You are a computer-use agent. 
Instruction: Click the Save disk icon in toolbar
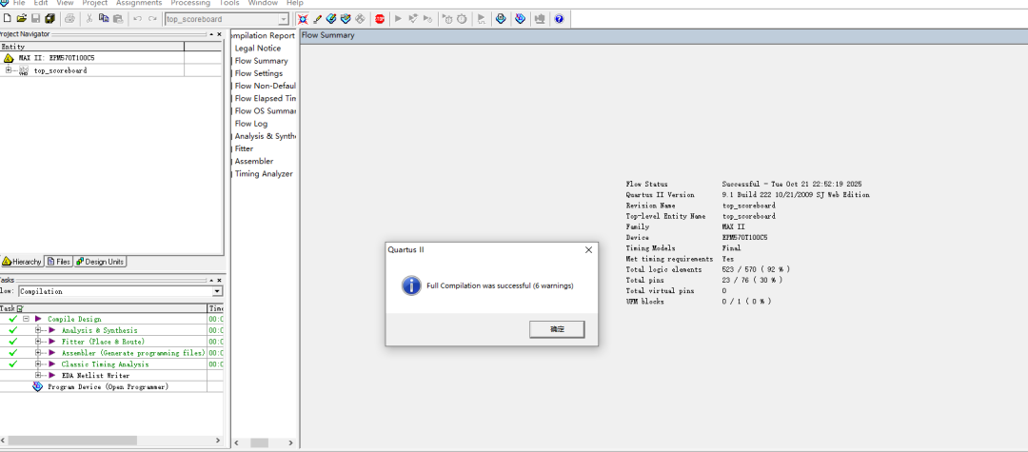35,19
